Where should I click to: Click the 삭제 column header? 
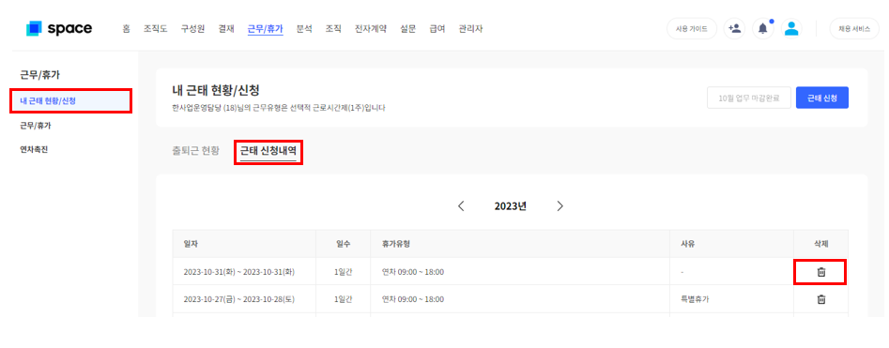click(x=820, y=244)
